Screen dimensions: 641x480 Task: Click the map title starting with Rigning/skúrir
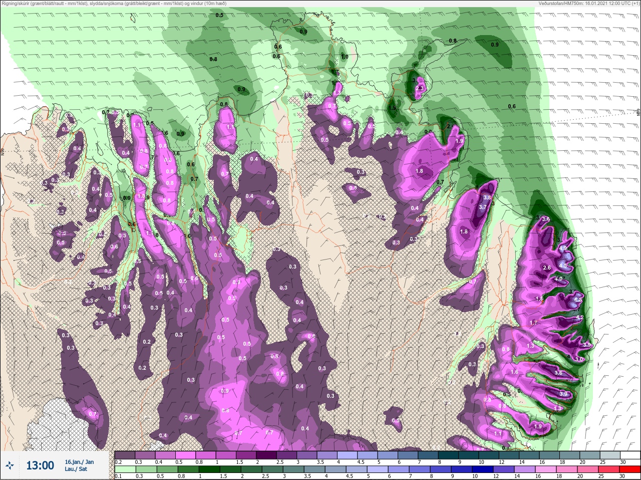[114, 4]
